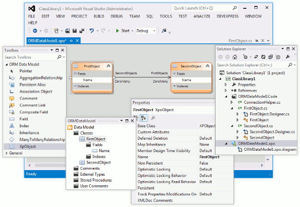The height and width of the screenshot is (207, 300).
Task: Click the Alphabetical sort icon in Properties
Action: (143, 118)
